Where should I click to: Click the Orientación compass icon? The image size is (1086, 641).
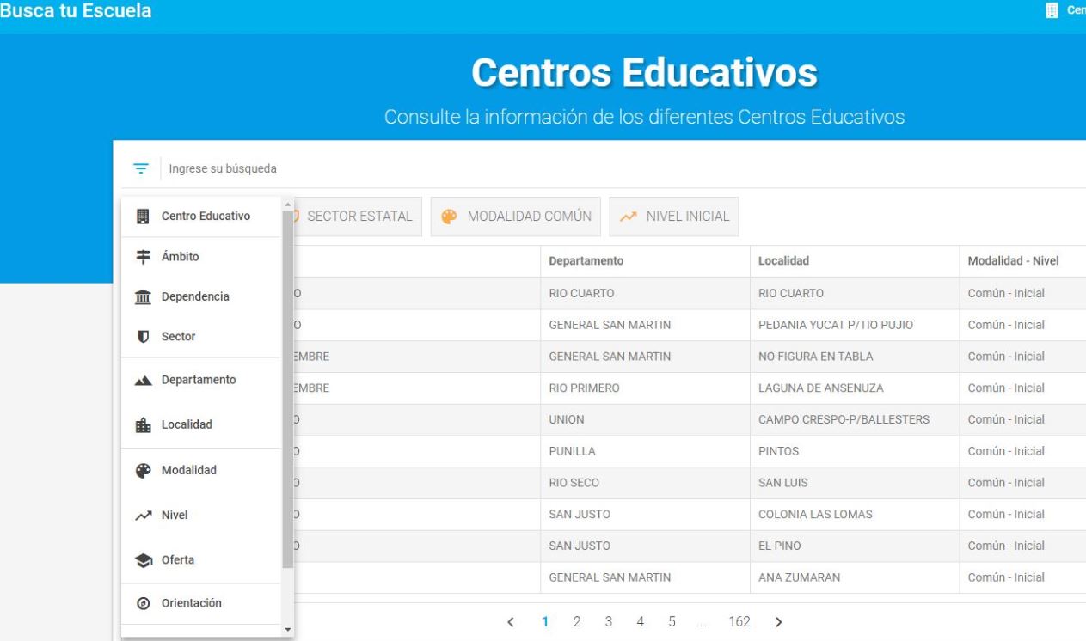tap(144, 603)
